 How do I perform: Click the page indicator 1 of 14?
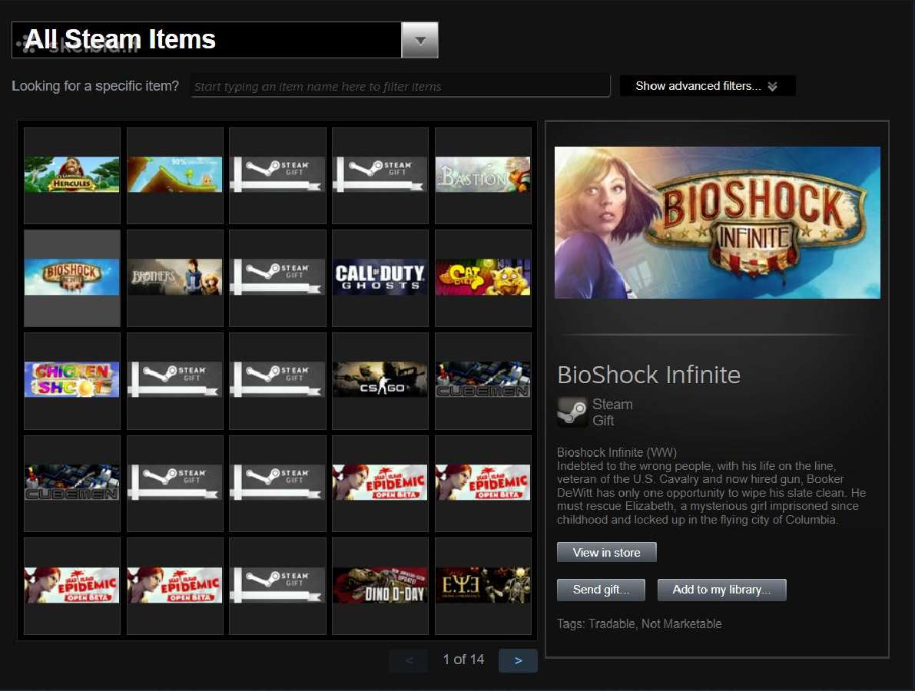pyautogui.click(x=463, y=660)
